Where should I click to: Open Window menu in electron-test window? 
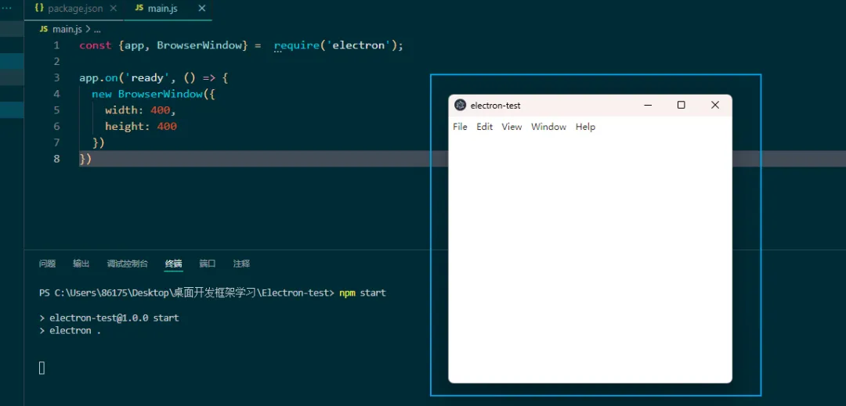548,127
